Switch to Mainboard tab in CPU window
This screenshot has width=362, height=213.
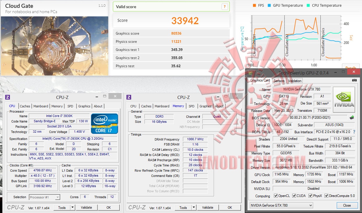tap(41, 106)
